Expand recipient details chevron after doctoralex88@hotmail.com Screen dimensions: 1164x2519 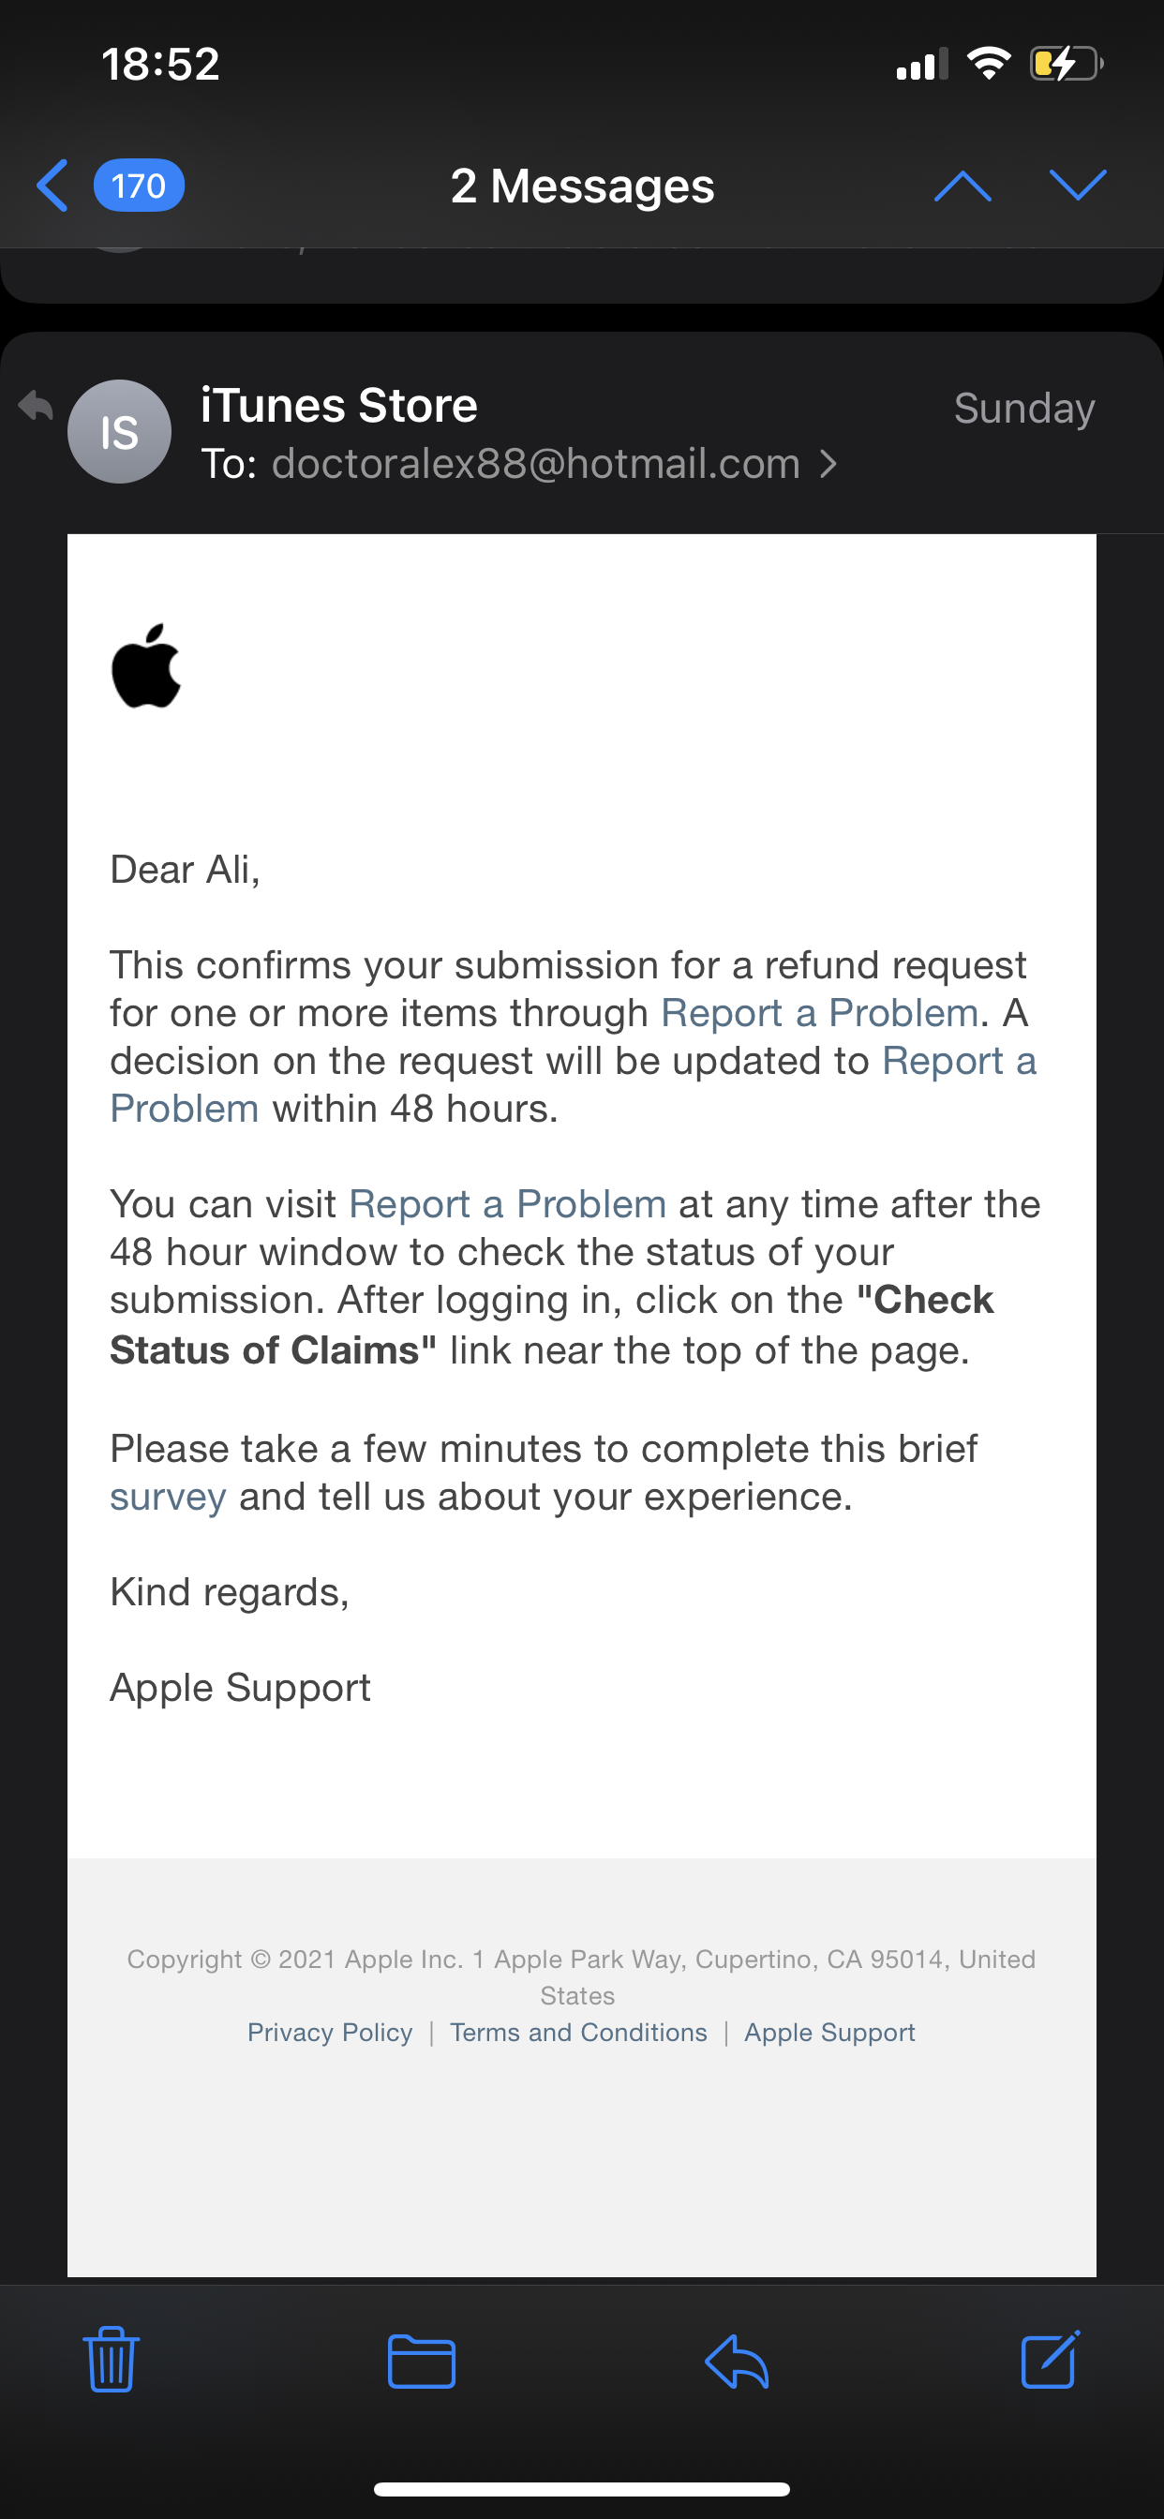click(x=828, y=464)
